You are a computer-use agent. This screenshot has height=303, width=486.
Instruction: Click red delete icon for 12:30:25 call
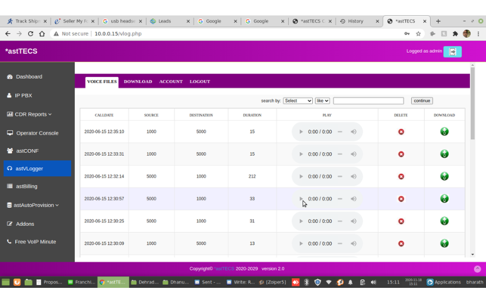coord(401,221)
